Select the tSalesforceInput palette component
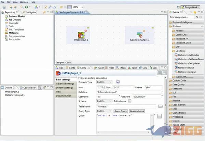 pyautogui.click(x=184, y=68)
